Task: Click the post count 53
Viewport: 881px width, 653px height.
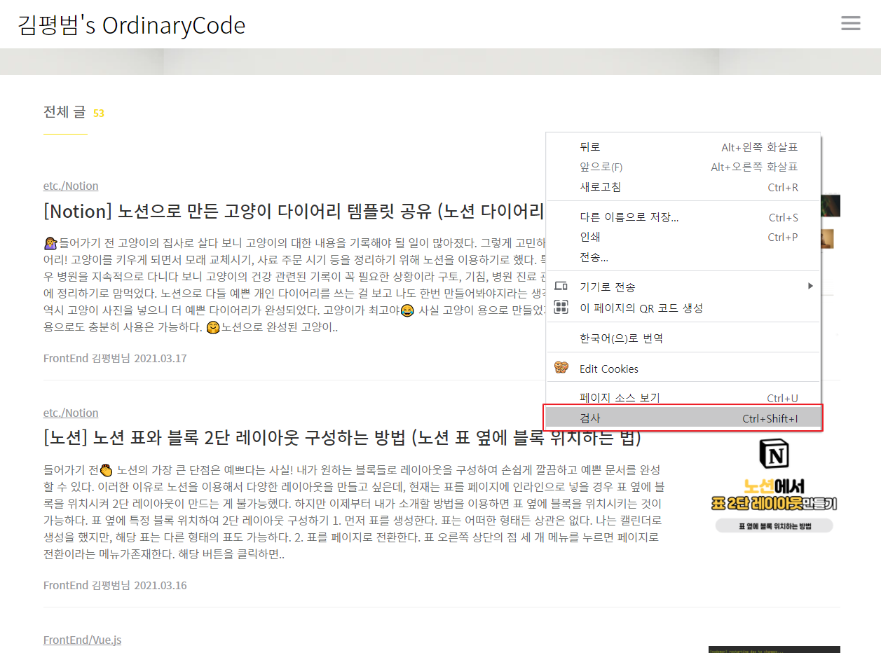Action: click(99, 113)
